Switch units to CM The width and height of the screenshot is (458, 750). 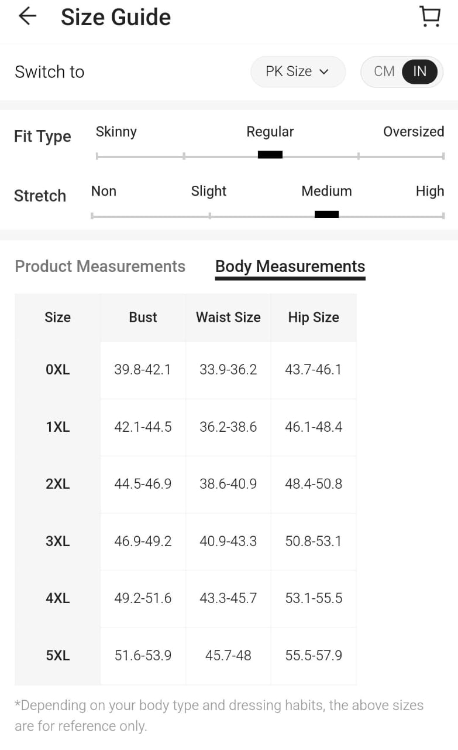pos(384,71)
